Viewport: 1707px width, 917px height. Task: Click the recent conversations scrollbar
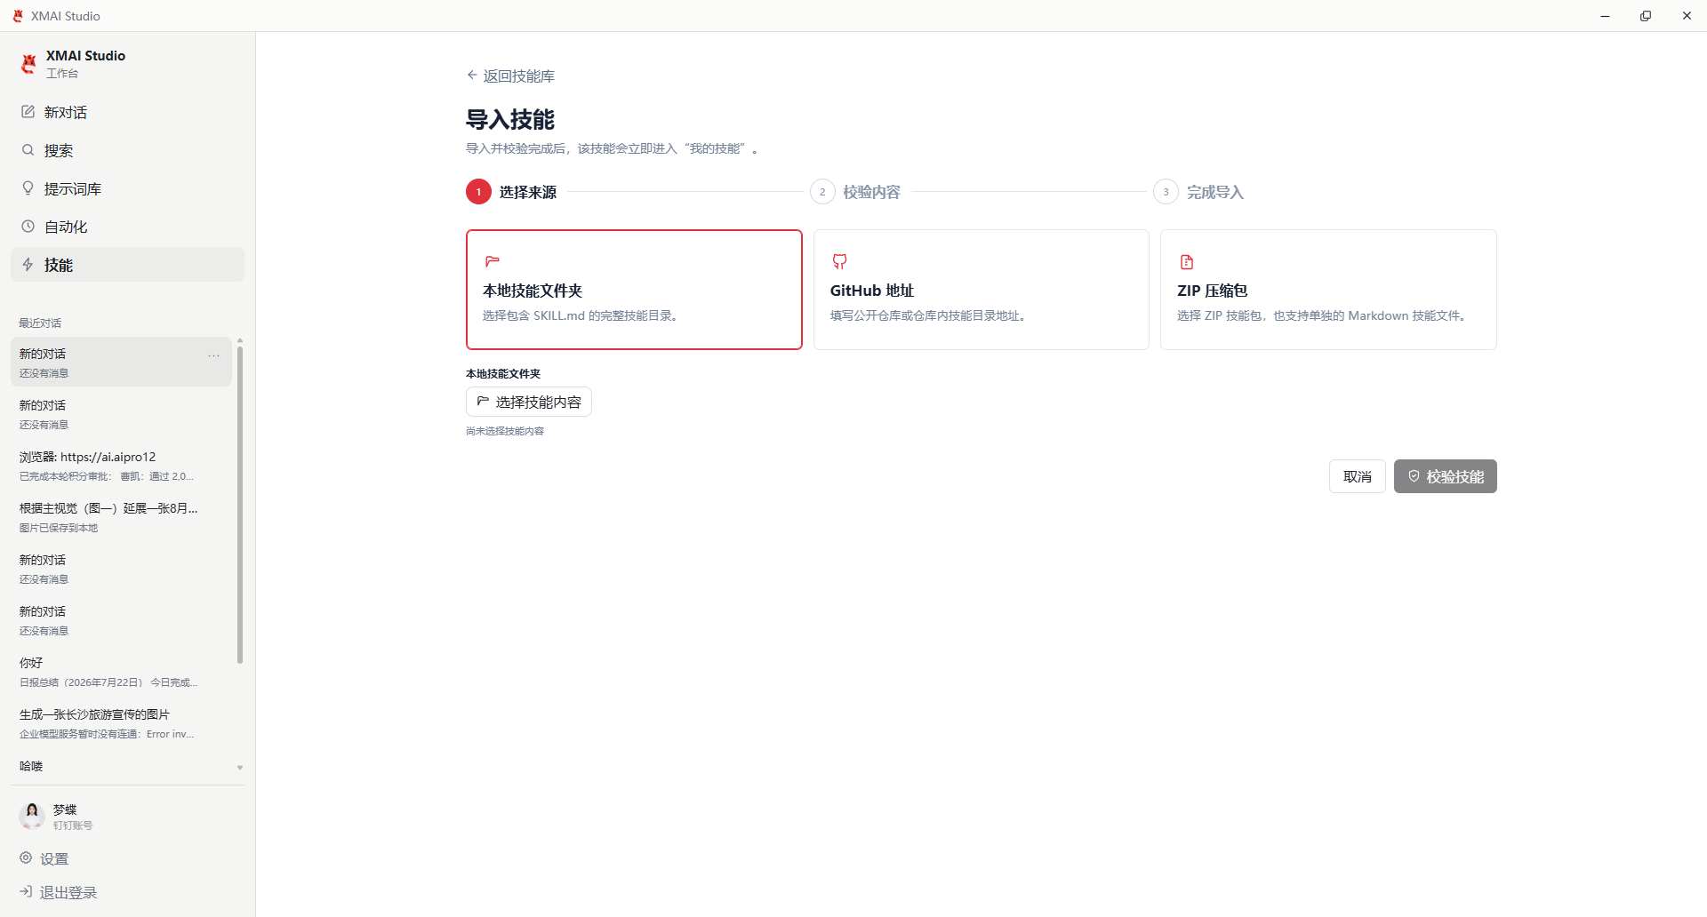(x=240, y=505)
